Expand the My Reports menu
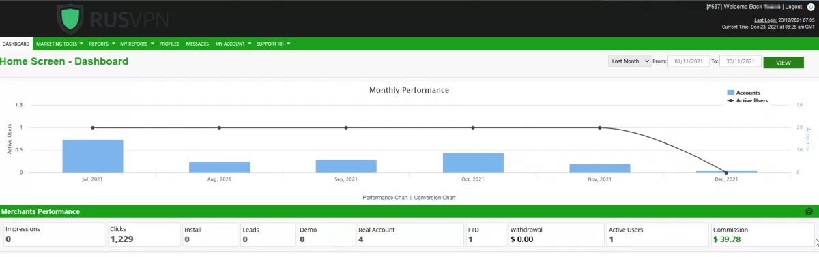Viewport: 819px width, 257px height. pos(136,44)
